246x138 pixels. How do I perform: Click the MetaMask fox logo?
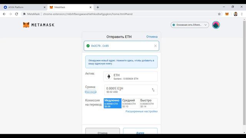coord(26,25)
